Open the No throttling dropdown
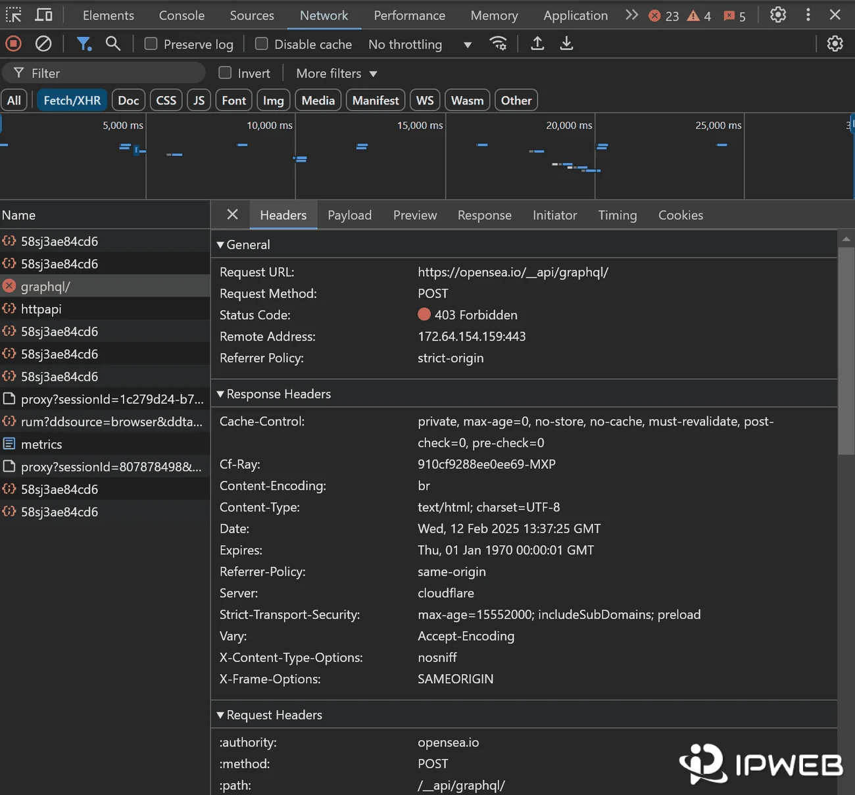The image size is (855, 795). point(420,44)
